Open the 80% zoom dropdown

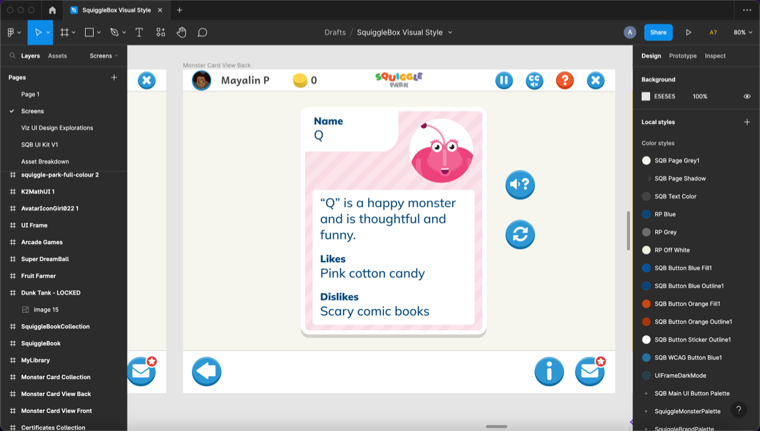tap(743, 32)
